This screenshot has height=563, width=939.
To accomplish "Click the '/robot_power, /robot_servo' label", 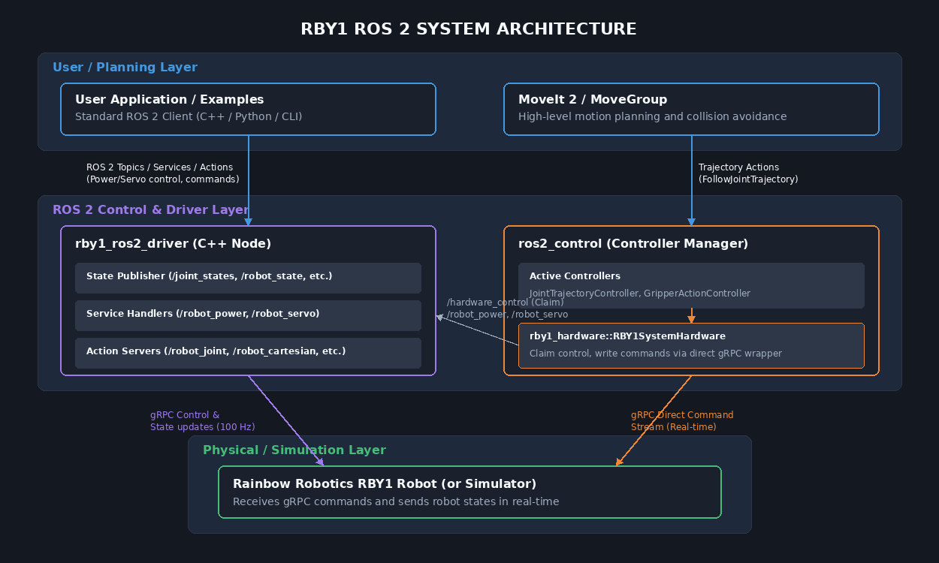I will (507, 315).
